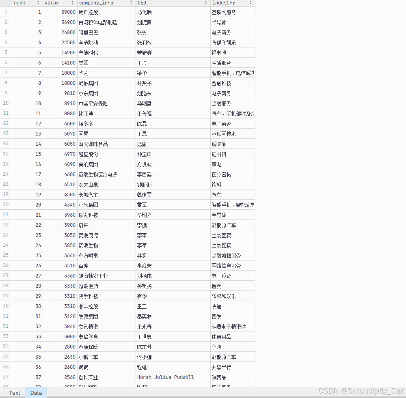Click the company cell '华为'
Image resolution: width=406 pixels, height=398 pixels.
(x=106, y=73)
